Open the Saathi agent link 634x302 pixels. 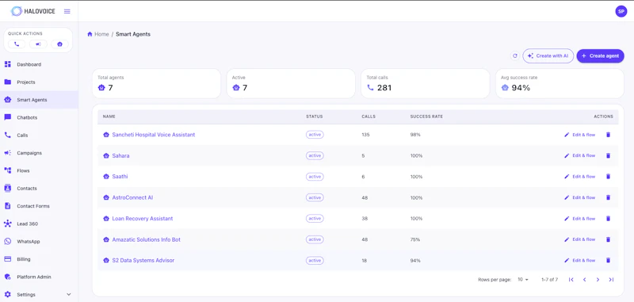click(x=120, y=177)
